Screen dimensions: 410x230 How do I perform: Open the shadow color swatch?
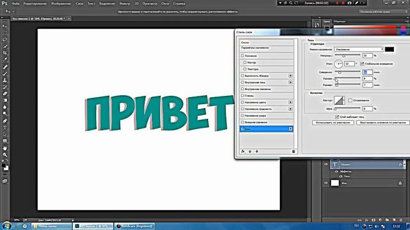pos(389,49)
